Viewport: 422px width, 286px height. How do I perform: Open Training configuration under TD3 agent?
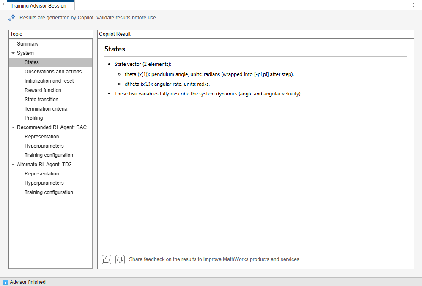pos(49,192)
